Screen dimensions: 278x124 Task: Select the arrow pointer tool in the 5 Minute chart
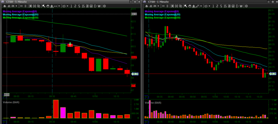pyautogui.click(x=44, y=6)
